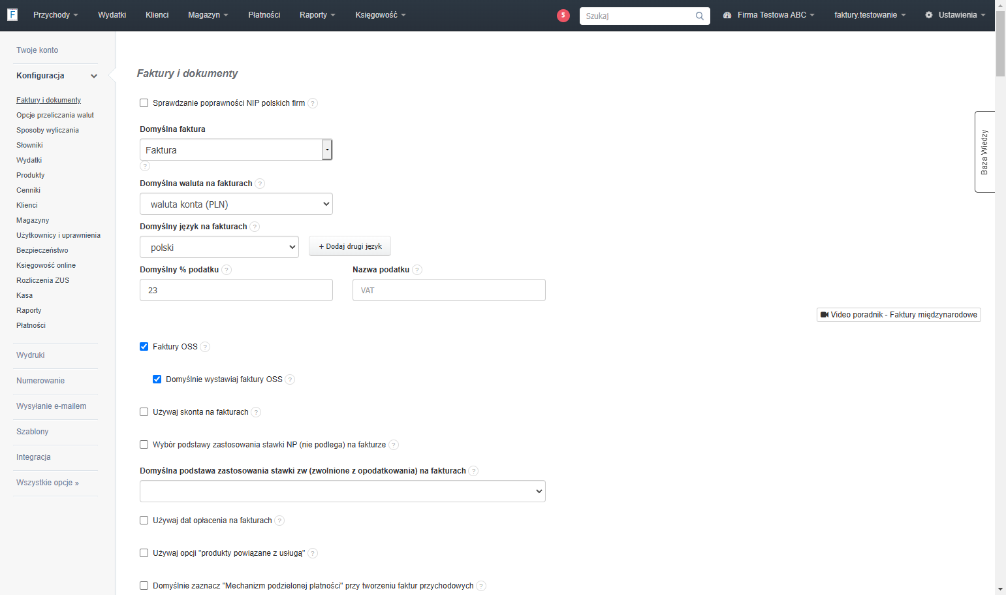Open the waluta konta (PLN) dropdown

point(236,204)
